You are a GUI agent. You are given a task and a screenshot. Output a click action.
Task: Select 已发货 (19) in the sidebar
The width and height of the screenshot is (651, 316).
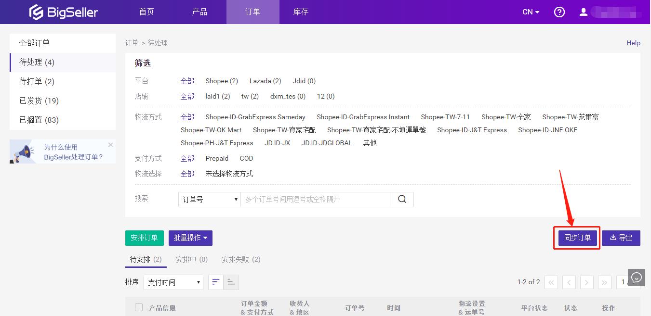[x=63, y=101]
